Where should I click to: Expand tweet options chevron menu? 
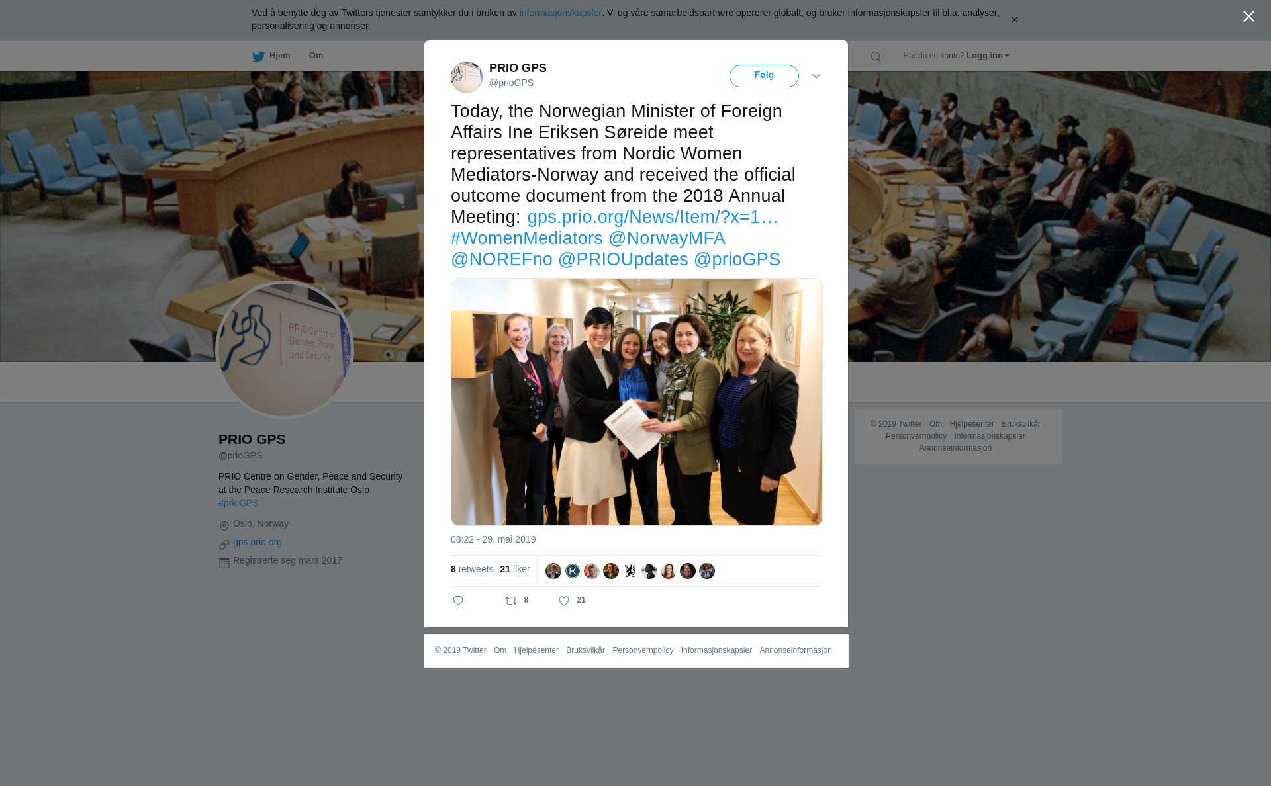816,76
